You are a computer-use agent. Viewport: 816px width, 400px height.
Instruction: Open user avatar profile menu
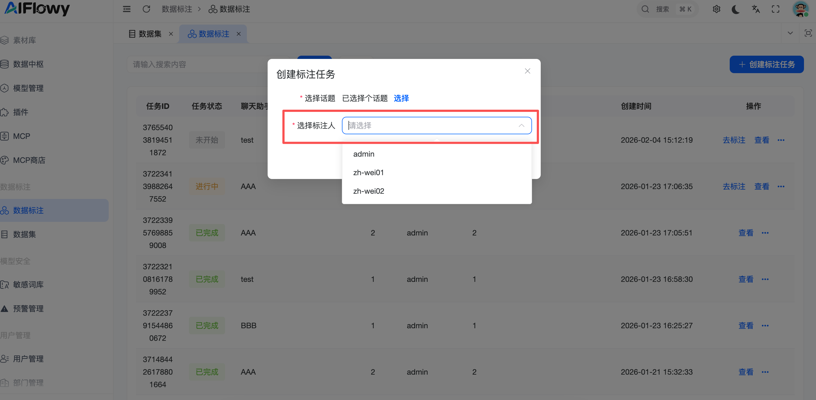tap(800, 9)
